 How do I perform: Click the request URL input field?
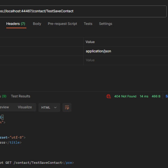click(84, 11)
